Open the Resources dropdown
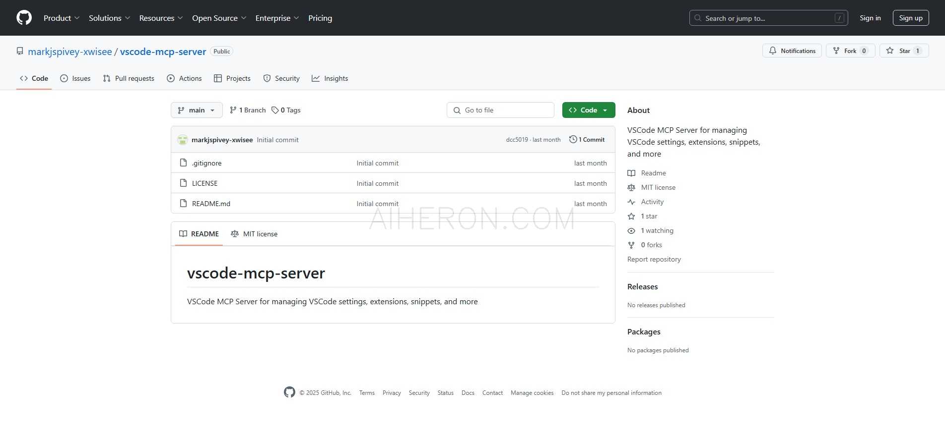945x436 pixels. point(161,18)
